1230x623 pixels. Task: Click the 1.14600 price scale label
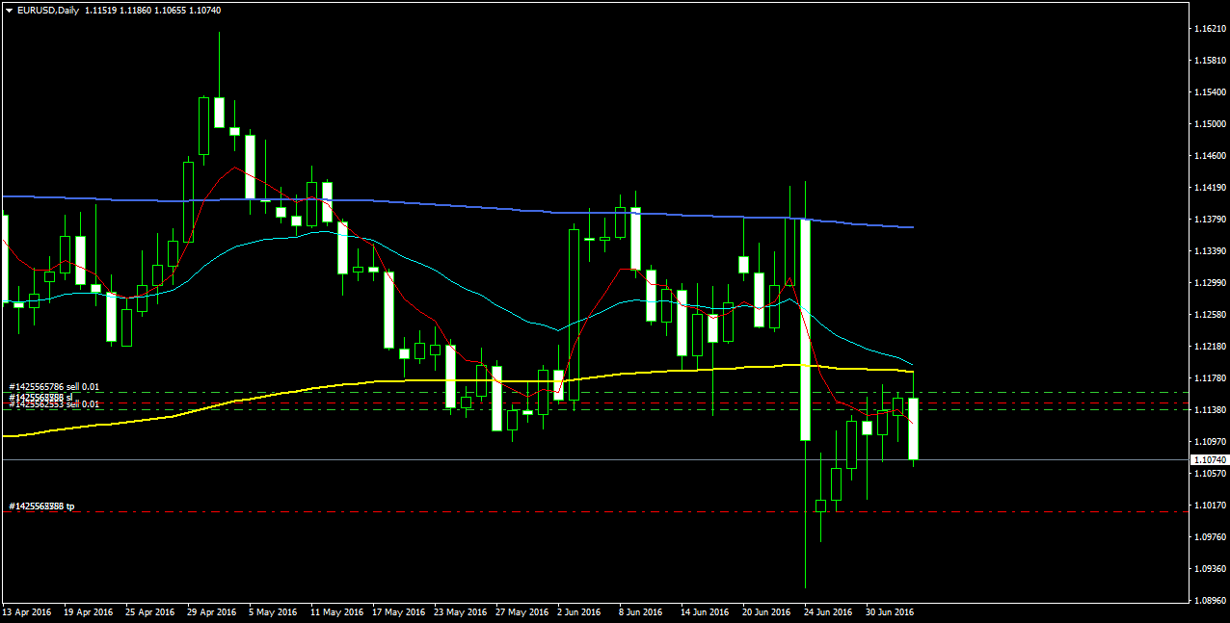[x=1211, y=156]
